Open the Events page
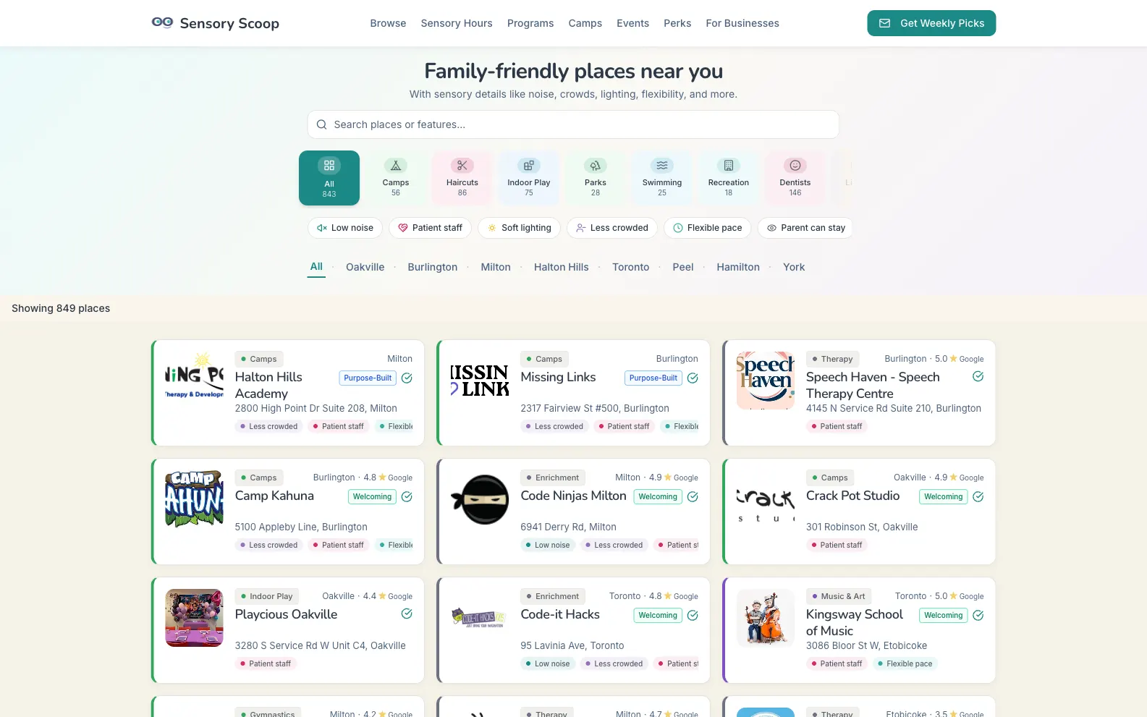The width and height of the screenshot is (1147, 717). click(x=632, y=23)
